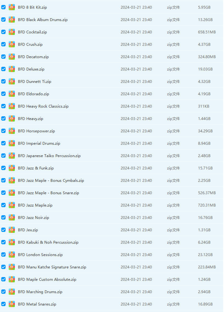Click the zip icon for BFD Jazz & Funk.zip

[x=12, y=168]
